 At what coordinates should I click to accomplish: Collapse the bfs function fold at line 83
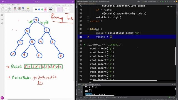[88, 29]
